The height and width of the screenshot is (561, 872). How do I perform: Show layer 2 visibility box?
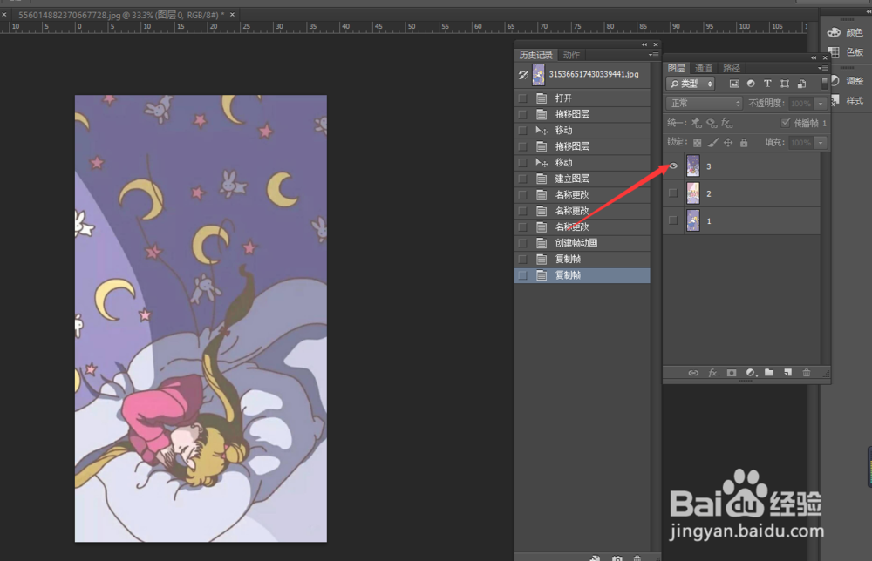tap(673, 193)
